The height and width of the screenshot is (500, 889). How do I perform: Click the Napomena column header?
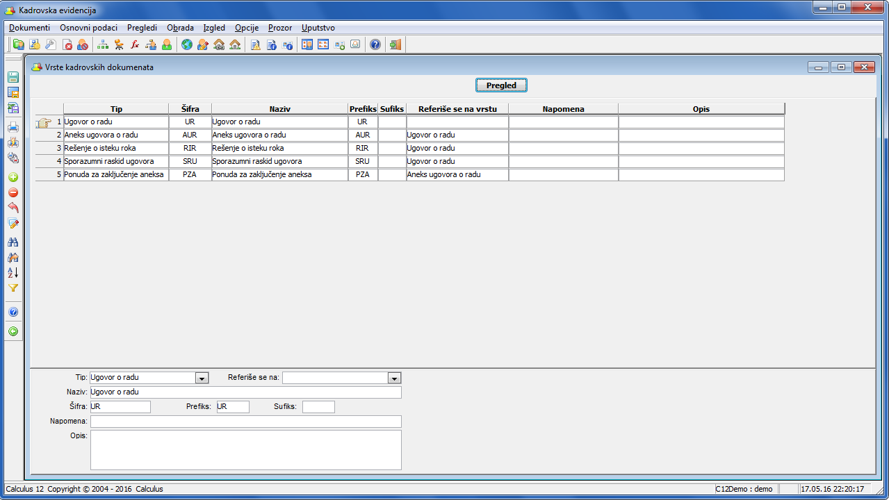click(x=563, y=109)
